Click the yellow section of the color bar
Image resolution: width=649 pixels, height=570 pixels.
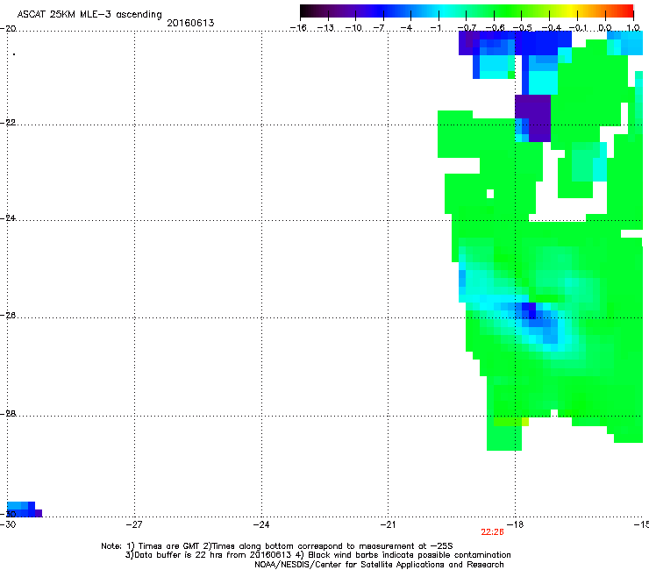[x=570, y=11]
